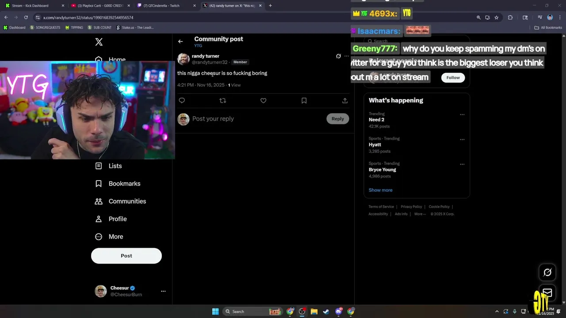
Task: Open options dots for Hyatt trend
Action: (x=462, y=140)
